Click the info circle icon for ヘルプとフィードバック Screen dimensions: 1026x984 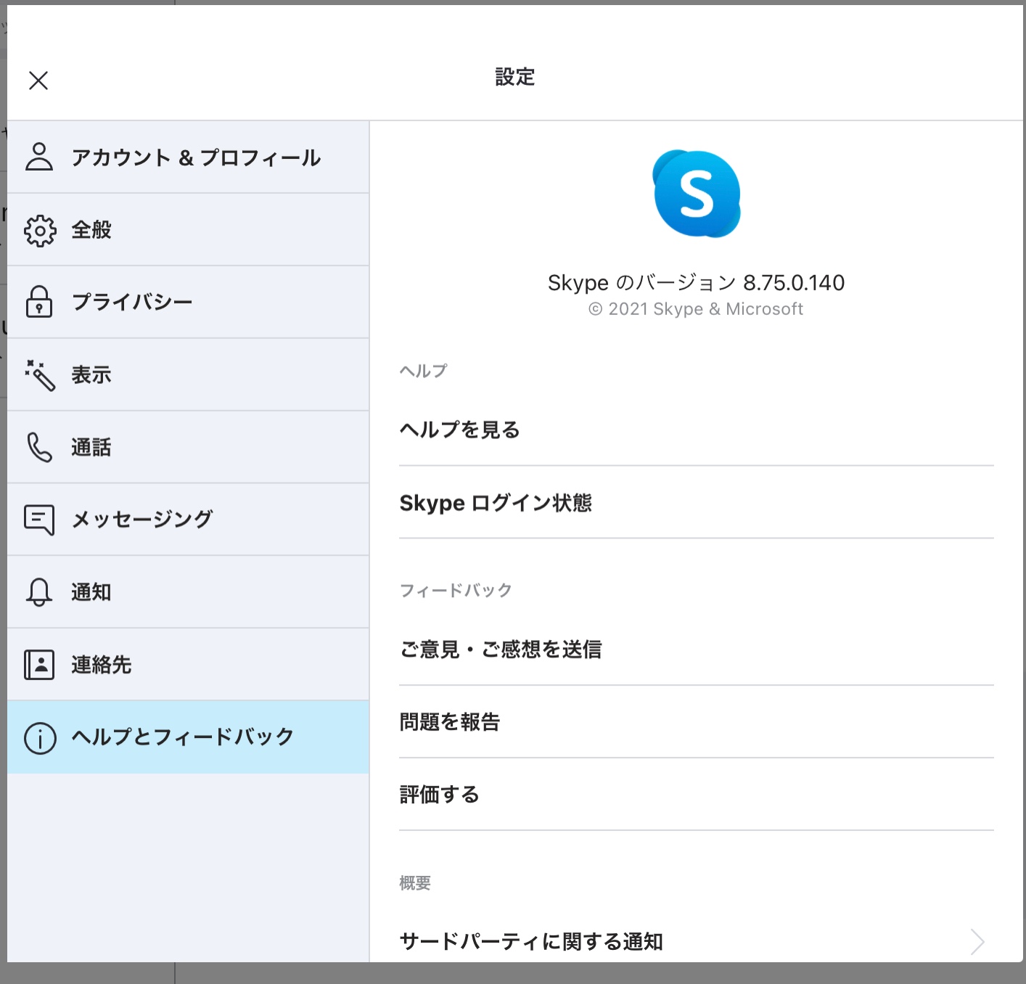(40, 738)
